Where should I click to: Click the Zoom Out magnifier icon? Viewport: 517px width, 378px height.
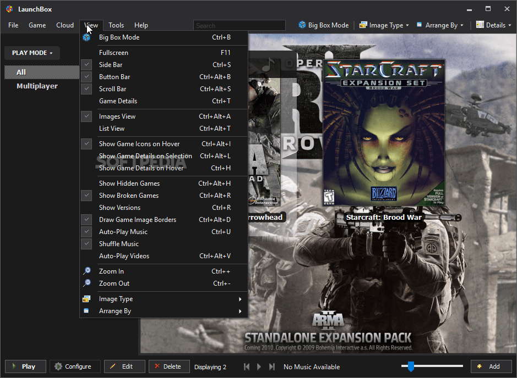pyautogui.click(x=86, y=283)
